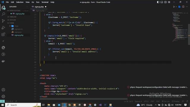Select signup.php in FORM folder tree
Screen dimensions: 190x107
(x=19, y=35)
